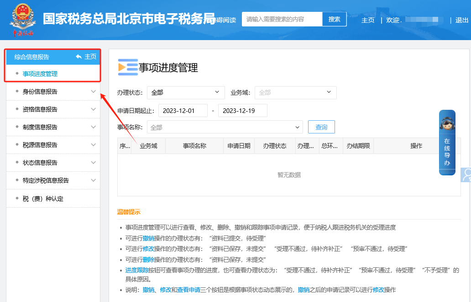Expand the 资格信息报告 sidebar section
The height and width of the screenshot is (302, 471).
tap(53, 109)
